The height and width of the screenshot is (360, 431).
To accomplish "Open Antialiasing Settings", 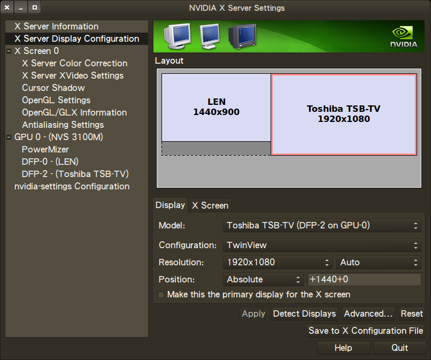I will (x=63, y=125).
